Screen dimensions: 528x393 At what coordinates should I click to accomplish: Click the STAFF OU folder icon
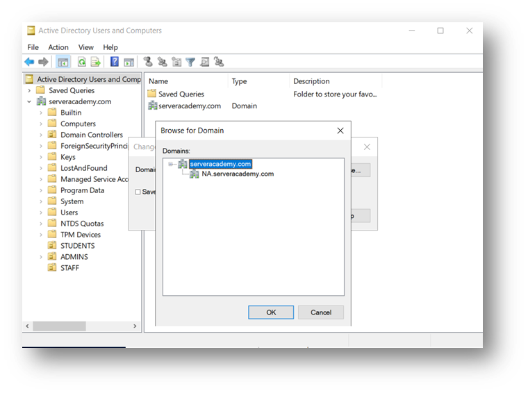pyautogui.click(x=52, y=267)
